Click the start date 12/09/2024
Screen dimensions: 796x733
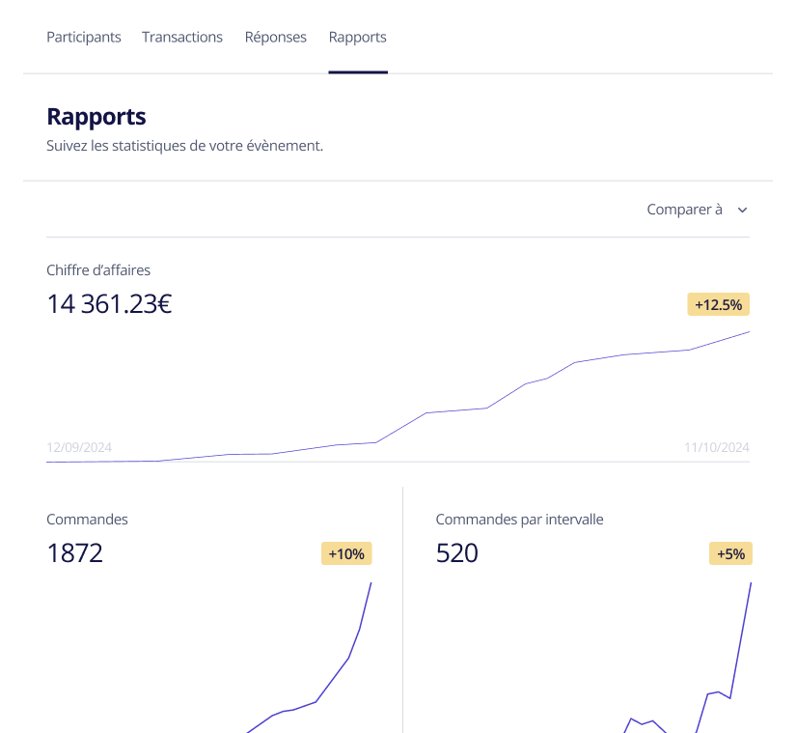(79, 447)
